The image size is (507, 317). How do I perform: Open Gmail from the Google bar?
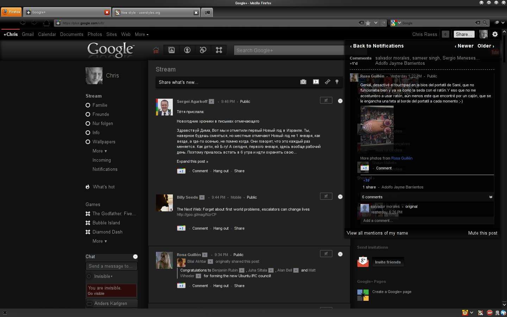28,34
